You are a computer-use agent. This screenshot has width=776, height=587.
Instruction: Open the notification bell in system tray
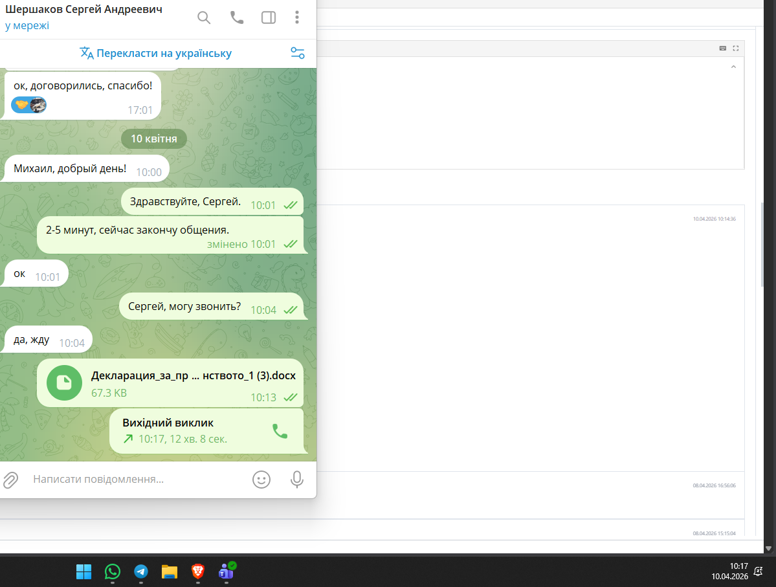[758, 571]
